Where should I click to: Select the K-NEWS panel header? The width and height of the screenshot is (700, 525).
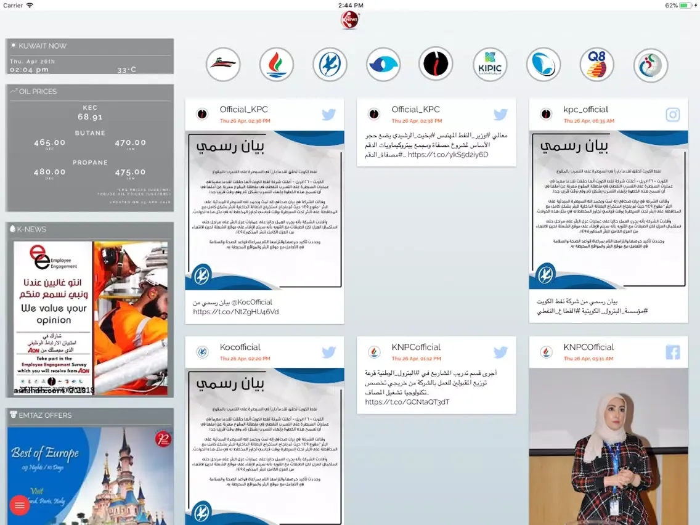tap(90, 229)
